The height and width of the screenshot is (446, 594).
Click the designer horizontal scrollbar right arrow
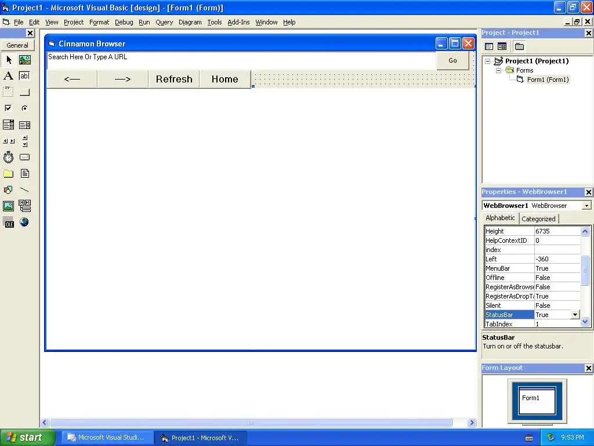click(x=472, y=423)
